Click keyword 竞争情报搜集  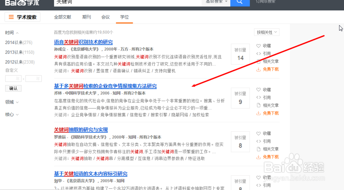coord(113,115)
